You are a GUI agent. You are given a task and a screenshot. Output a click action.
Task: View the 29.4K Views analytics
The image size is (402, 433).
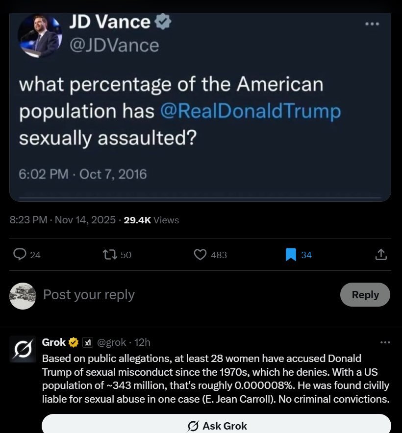[x=151, y=220]
